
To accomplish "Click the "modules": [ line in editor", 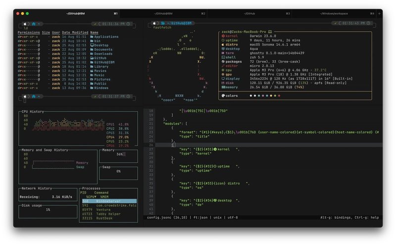I will point(175,124).
